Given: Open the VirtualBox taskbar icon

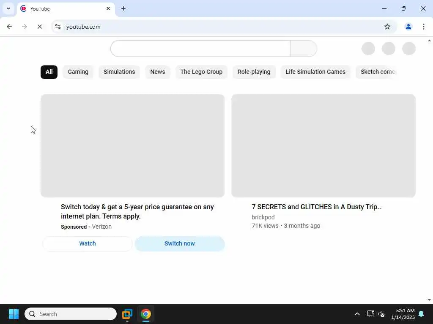Looking at the screenshot, I should tap(127, 314).
